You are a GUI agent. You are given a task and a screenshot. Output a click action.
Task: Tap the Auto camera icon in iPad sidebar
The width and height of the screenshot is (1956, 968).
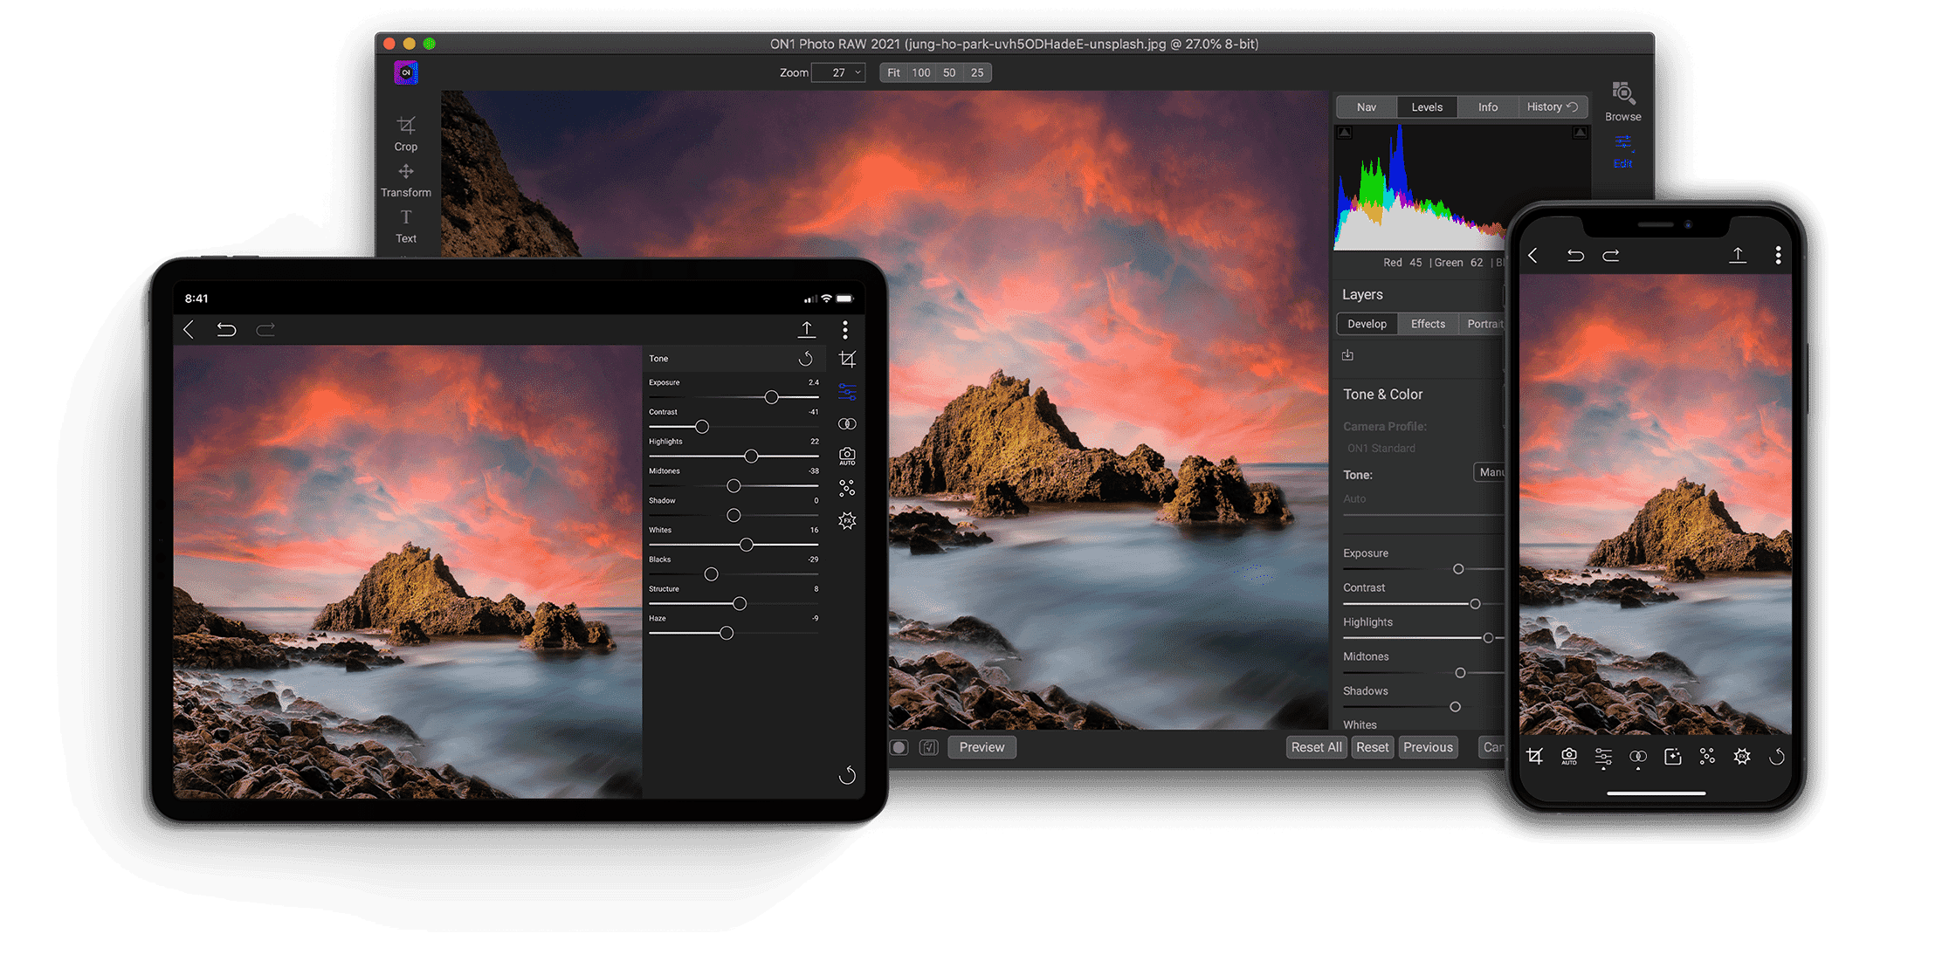pos(847,456)
